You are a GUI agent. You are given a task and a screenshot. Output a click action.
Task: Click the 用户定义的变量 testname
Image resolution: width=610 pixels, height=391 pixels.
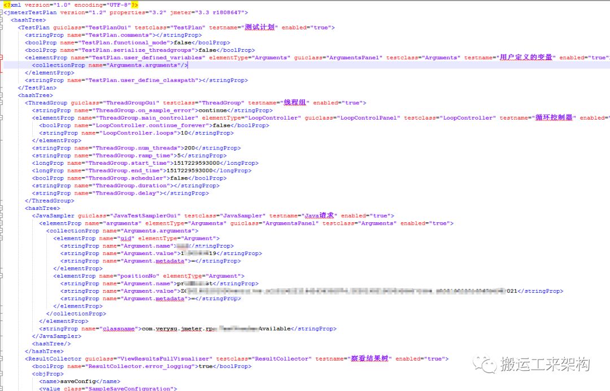526,57
